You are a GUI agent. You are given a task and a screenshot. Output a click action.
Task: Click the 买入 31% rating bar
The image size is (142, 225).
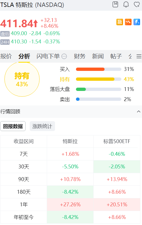[x=99, y=69]
